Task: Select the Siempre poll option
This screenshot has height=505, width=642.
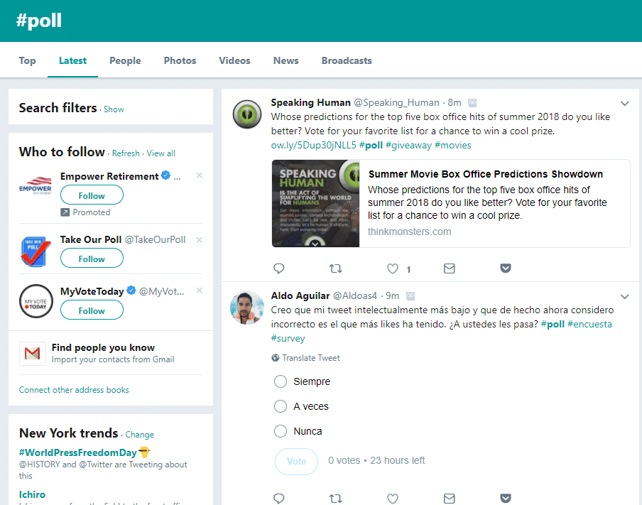Action: coord(281,381)
